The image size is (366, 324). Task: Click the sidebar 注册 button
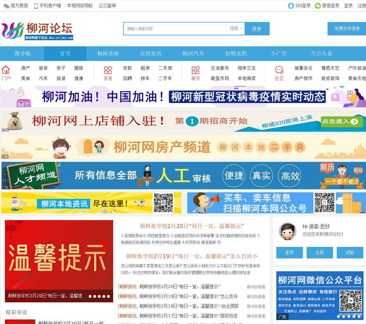coord(320,253)
